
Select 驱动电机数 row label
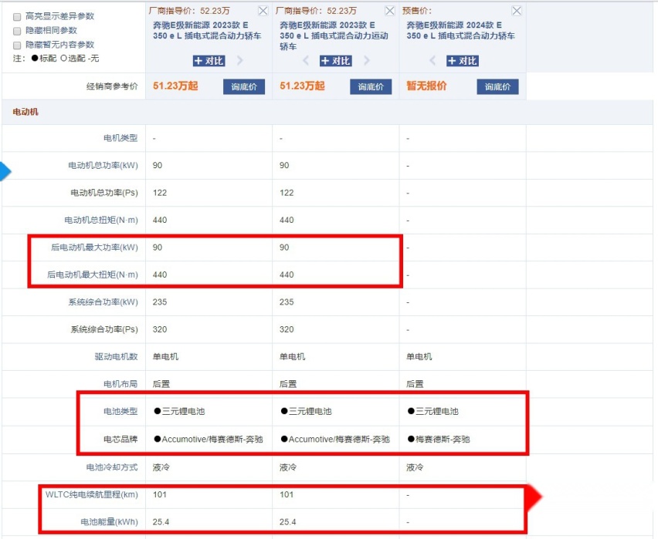(x=117, y=357)
